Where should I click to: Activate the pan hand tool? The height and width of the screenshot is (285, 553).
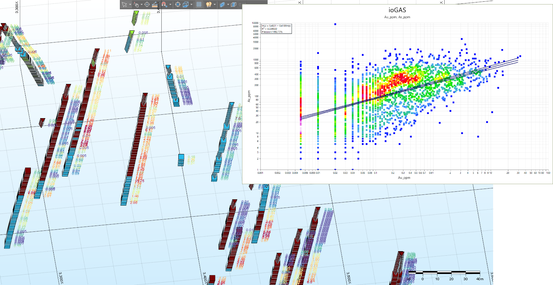tap(136, 4)
